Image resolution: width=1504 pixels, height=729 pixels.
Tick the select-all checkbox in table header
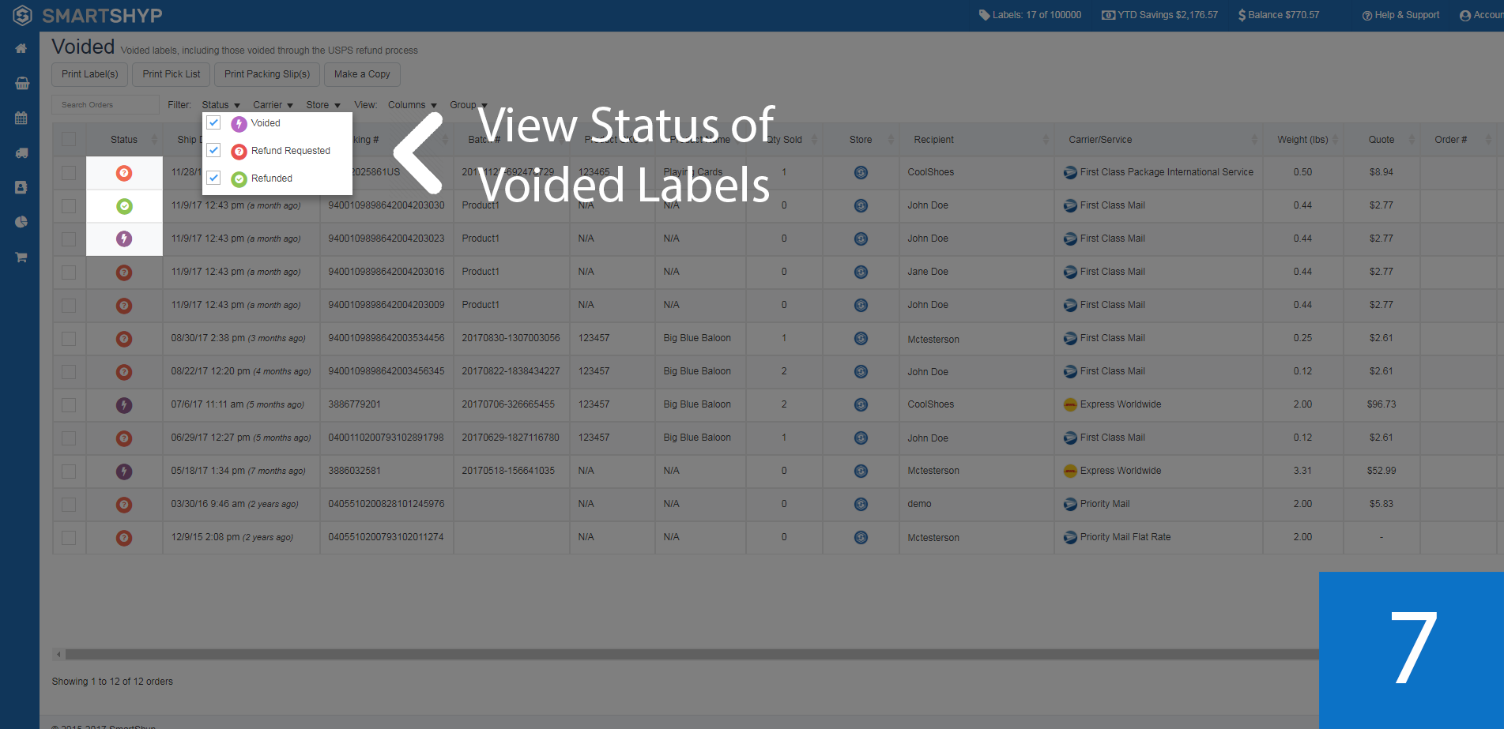point(69,139)
